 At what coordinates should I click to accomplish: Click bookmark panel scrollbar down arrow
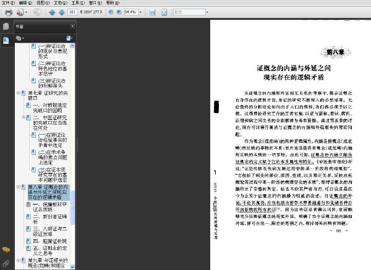(72, 267)
